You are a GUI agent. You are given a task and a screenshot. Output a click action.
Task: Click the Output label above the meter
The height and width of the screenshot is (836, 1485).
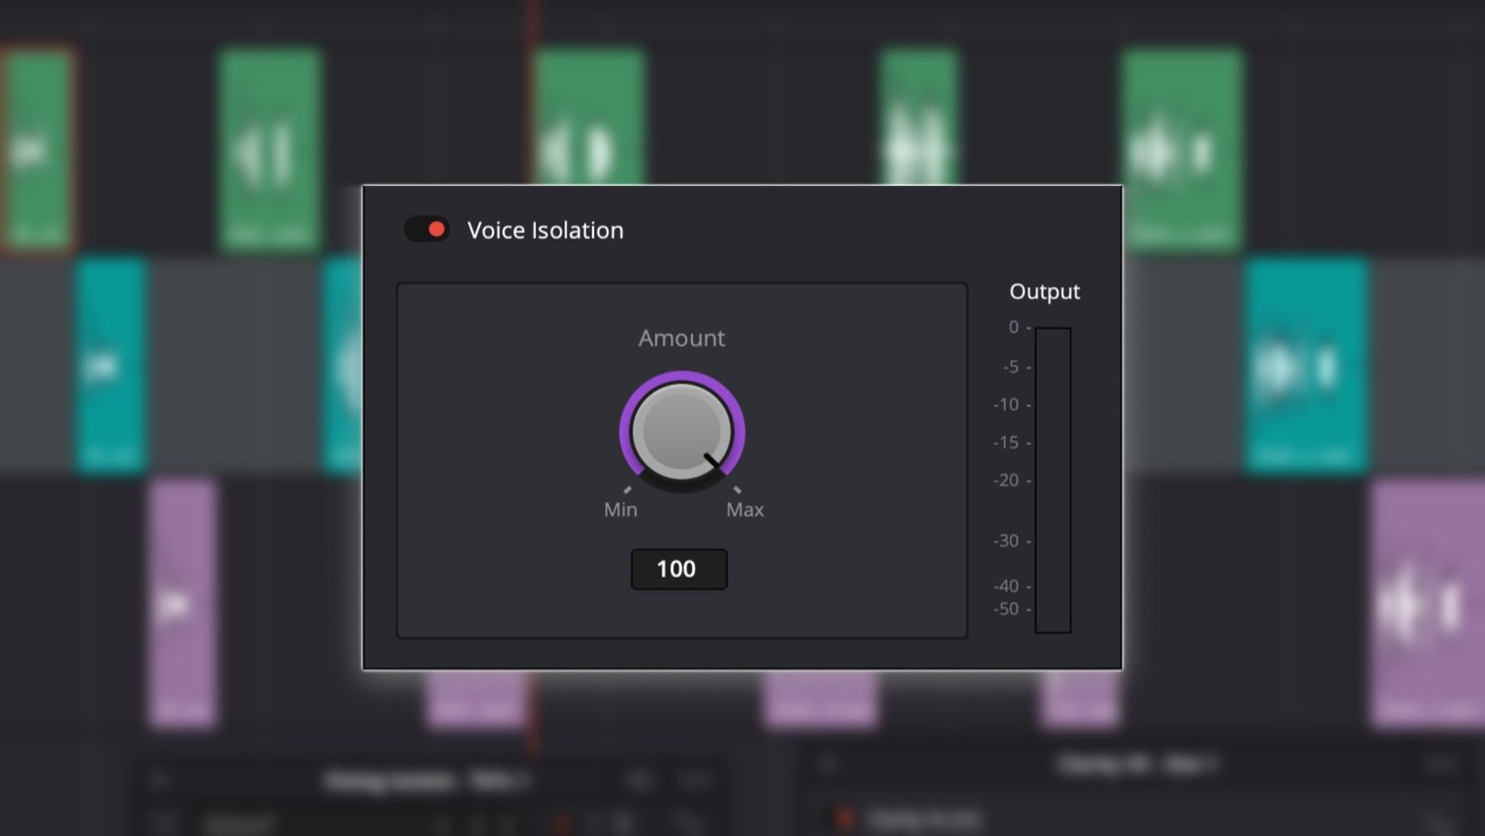(1044, 291)
